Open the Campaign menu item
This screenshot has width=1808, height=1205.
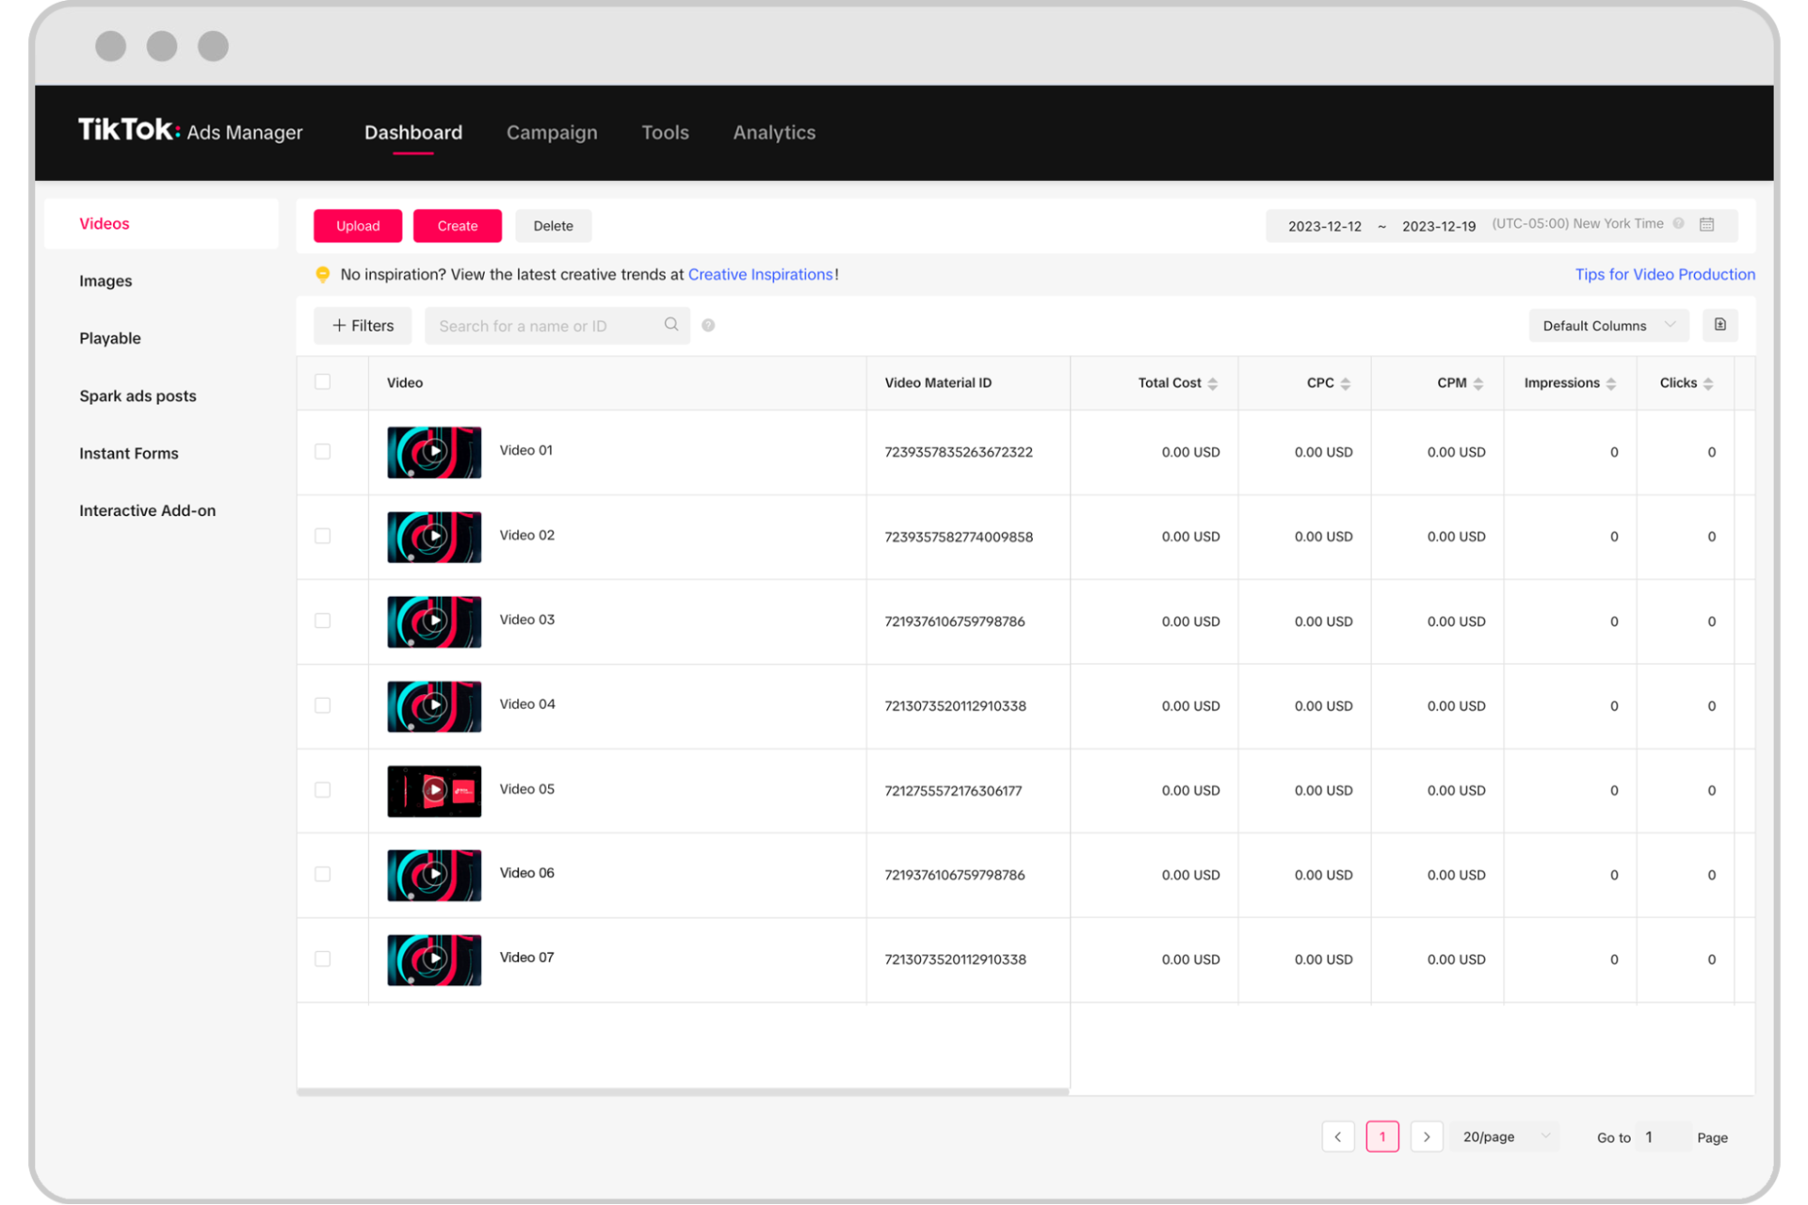pos(552,132)
